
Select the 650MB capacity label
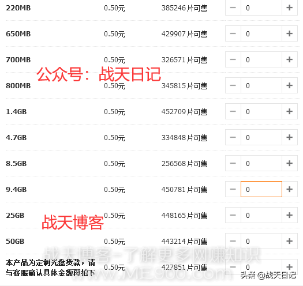[18, 34]
